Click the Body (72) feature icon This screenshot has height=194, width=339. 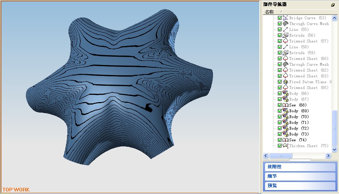click(x=285, y=128)
